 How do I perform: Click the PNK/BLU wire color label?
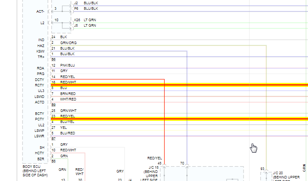67,65
